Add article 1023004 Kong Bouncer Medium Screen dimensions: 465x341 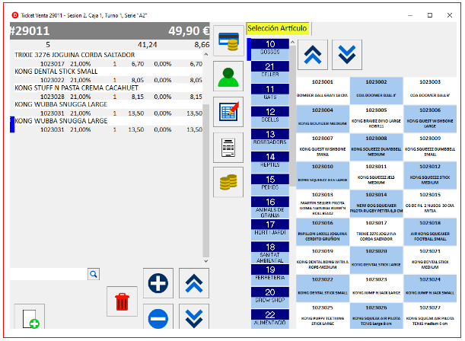click(x=323, y=119)
